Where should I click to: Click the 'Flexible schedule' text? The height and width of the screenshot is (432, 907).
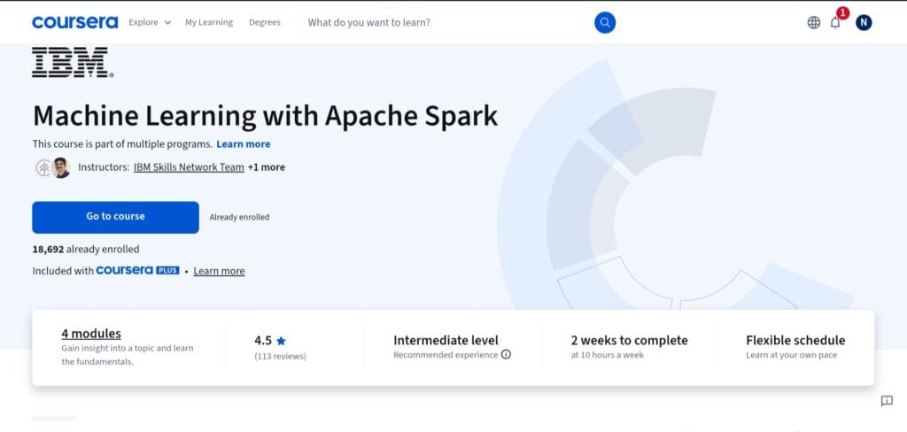pos(795,340)
